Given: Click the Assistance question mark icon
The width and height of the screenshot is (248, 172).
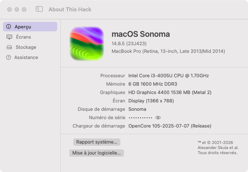Looking at the screenshot, I should tap(8, 57).
